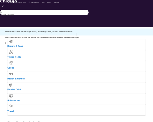Image resolution: width=153 pixels, height=122 pixels.
Task: Focus the Search Groupon input field
Action: tap(44, 13)
